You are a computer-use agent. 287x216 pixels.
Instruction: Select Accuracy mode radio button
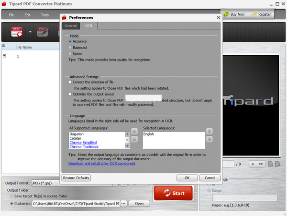pyautogui.click(x=70, y=41)
